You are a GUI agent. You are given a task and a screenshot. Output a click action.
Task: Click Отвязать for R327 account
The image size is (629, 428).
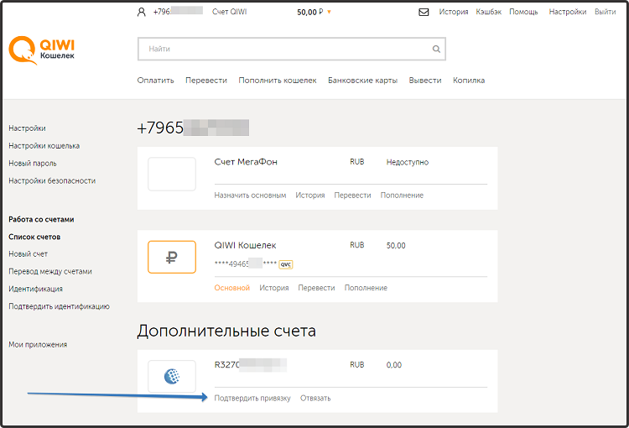[315, 399]
